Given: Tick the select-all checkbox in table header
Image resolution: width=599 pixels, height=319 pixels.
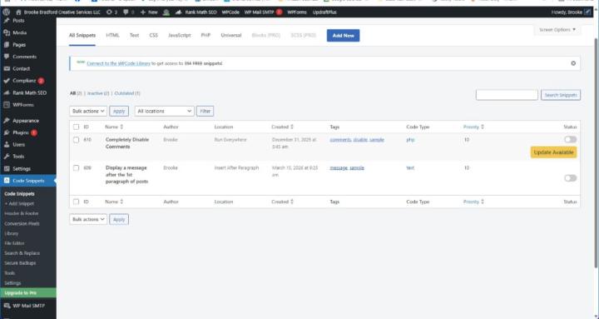Looking at the screenshot, I should 76,127.
